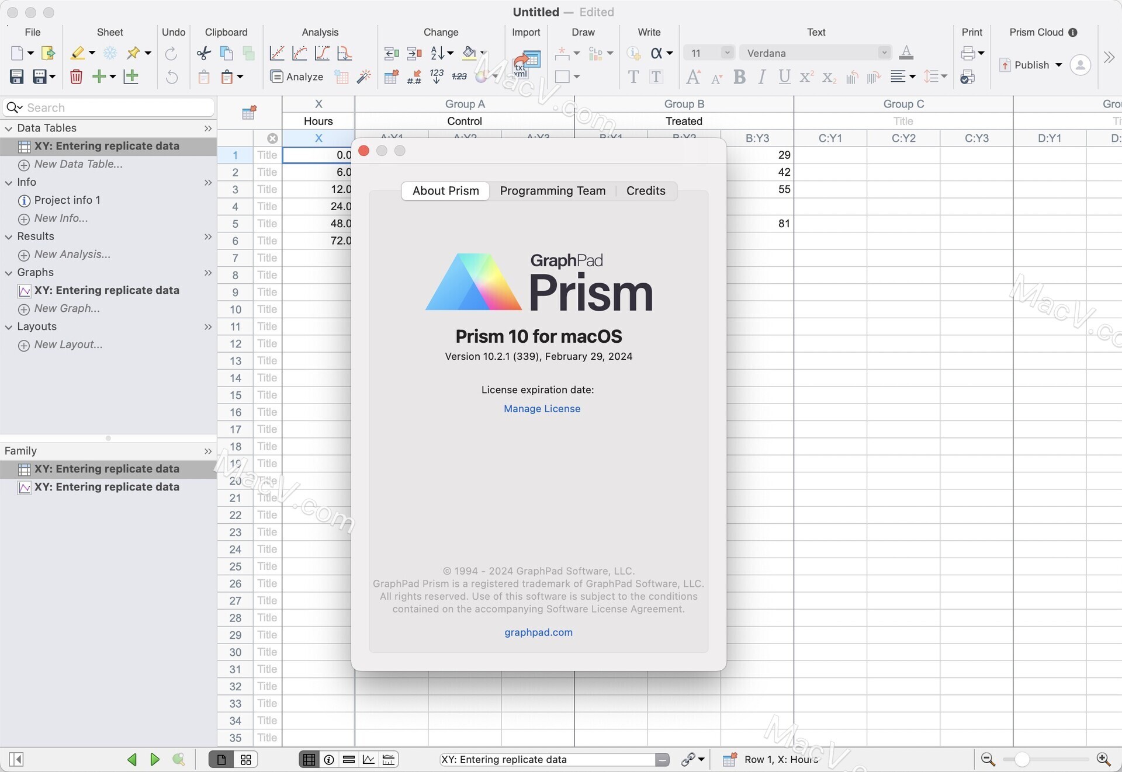Select the About Prism tab
The image size is (1122, 772).
[x=446, y=191]
